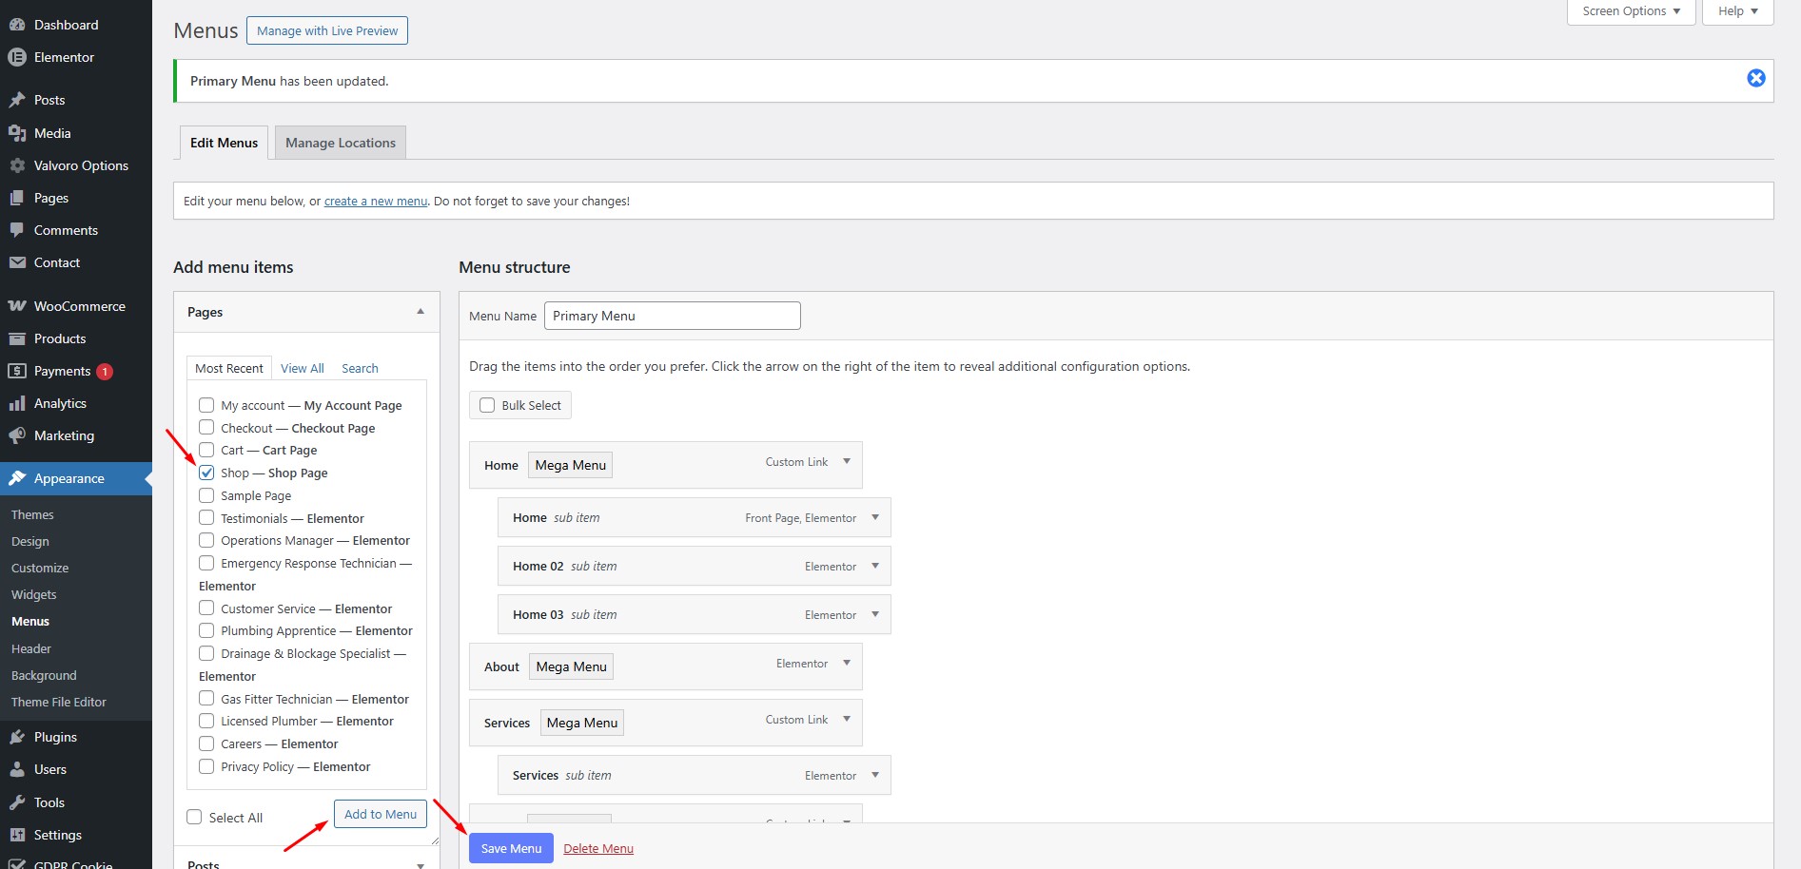1801x869 pixels.
Task: Click the Valvoro Options gear icon
Action: tap(17, 165)
